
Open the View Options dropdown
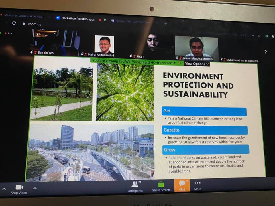pyautogui.click(x=197, y=64)
